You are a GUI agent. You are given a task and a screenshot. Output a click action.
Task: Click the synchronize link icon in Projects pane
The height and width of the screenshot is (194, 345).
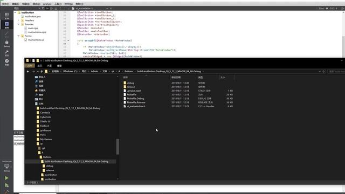(47, 9)
